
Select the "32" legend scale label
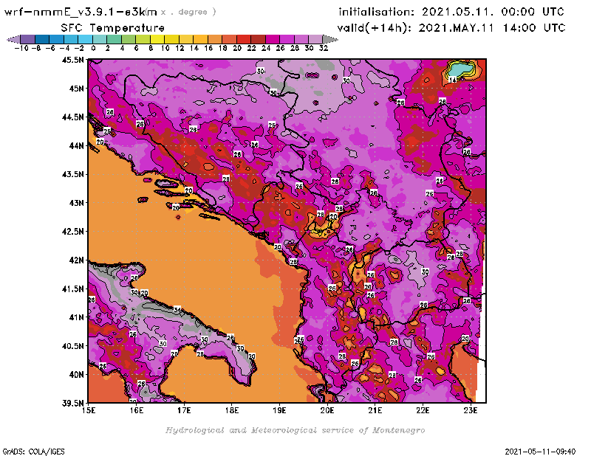click(324, 48)
